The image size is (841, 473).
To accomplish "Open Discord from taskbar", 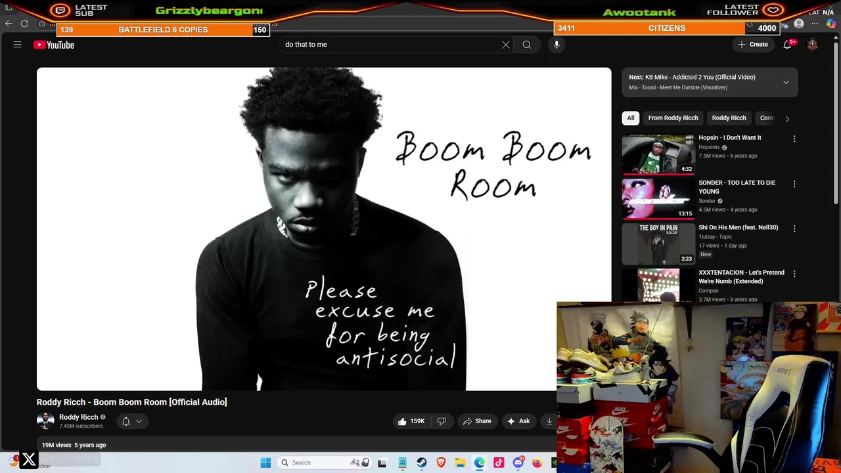I will (x=518, y=462).
